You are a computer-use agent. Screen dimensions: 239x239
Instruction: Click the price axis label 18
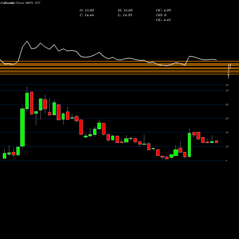[227, 132]
